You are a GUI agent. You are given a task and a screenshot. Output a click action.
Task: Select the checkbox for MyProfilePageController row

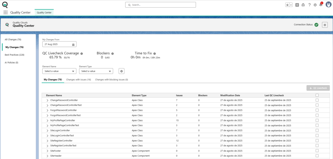coord(317,120)
